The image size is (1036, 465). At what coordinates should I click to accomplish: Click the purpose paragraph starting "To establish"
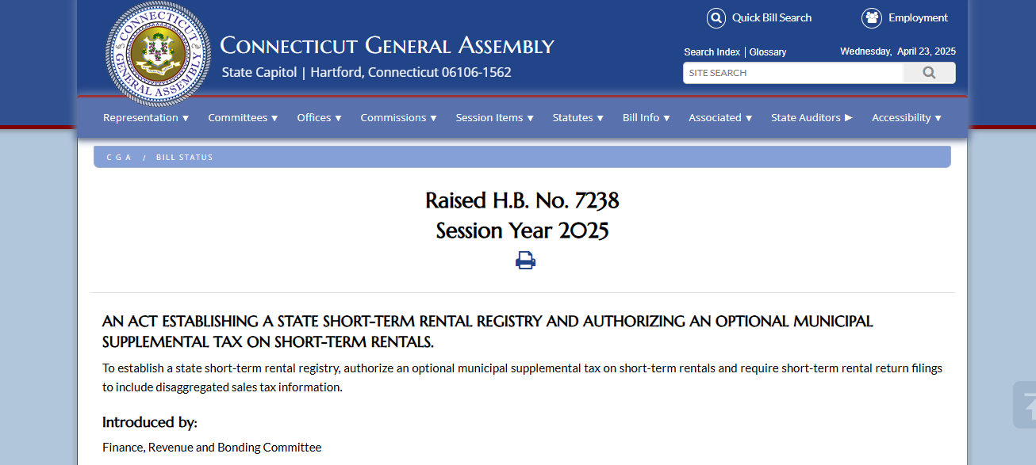(x=522, y=378)
